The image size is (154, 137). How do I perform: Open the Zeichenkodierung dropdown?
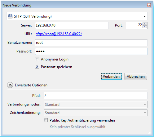[x=95, y=113]
